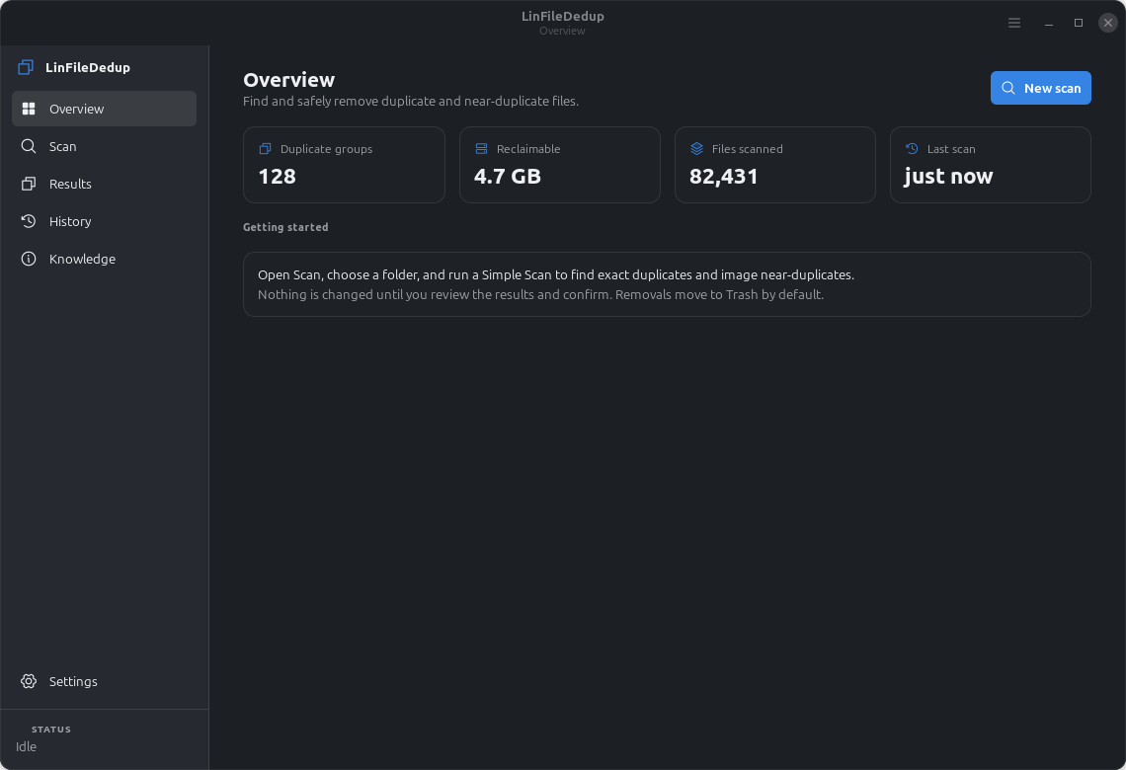The image size is (1126, 770).
Task: Open the History page
Action: (x=104, y=221)
